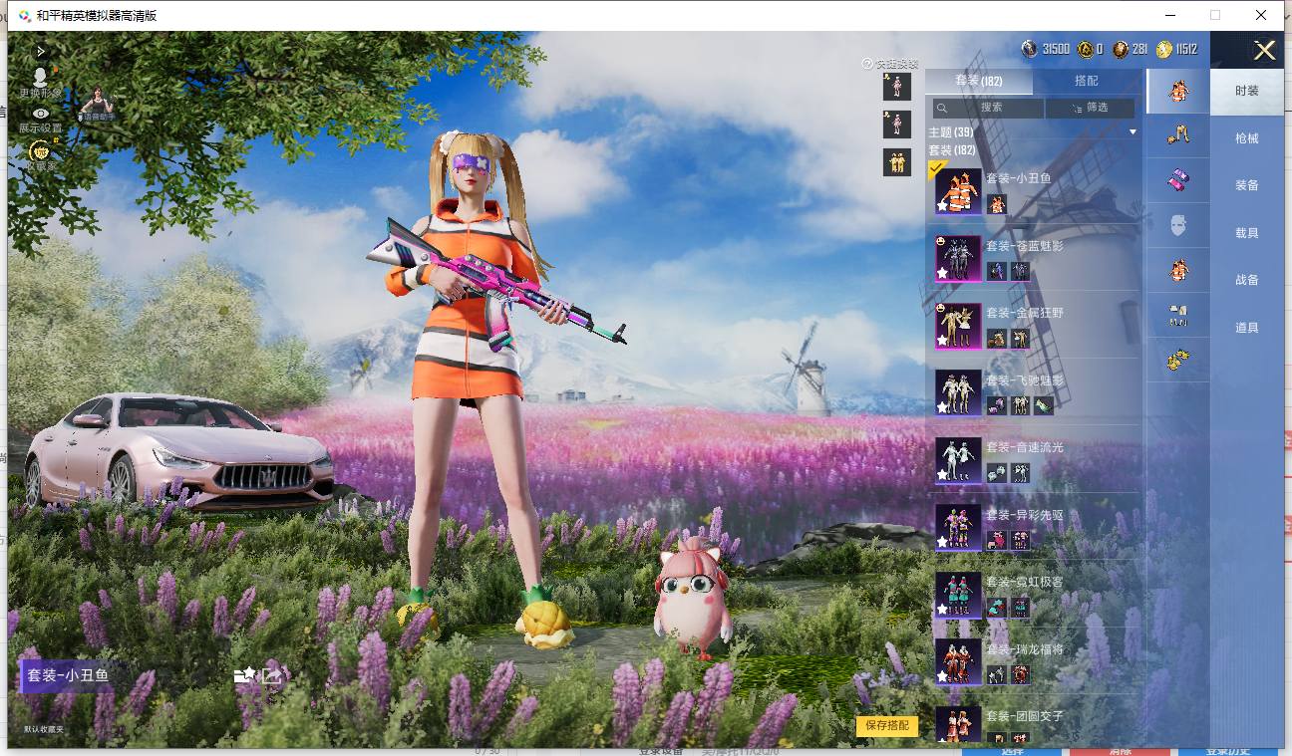This screenshot has width=1292, height=756.
Task: Select the 时装 fashion category button
Action: coord(1247,91)
